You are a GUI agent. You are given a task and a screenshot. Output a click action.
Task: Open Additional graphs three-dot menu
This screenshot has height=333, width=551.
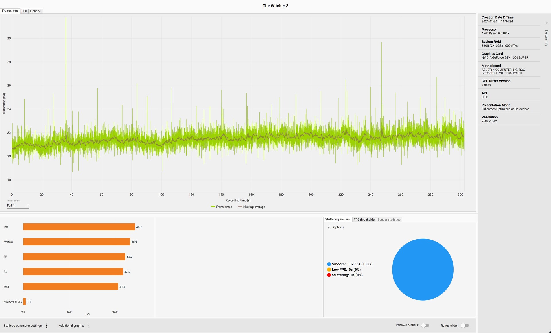click(88, 326)
